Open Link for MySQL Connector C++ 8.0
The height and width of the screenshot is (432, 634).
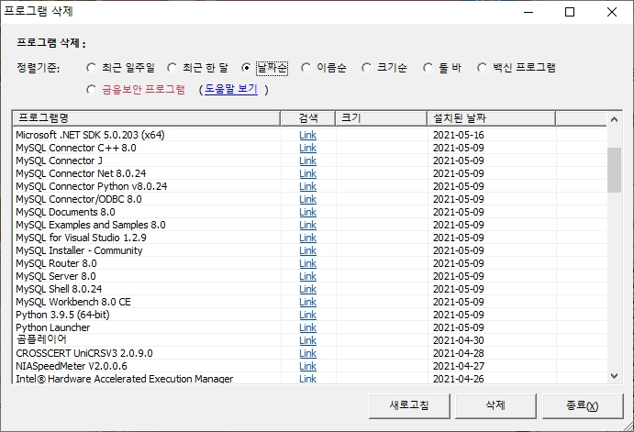pyautogui.click(x=307, y=148)
